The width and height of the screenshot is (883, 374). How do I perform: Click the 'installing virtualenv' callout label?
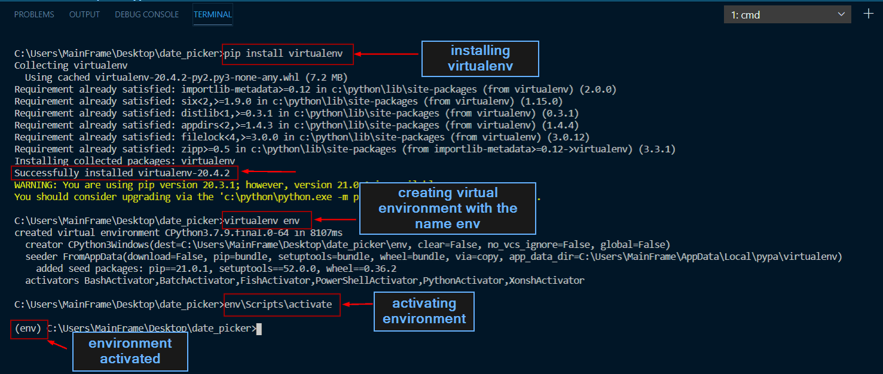click(479, 58)
